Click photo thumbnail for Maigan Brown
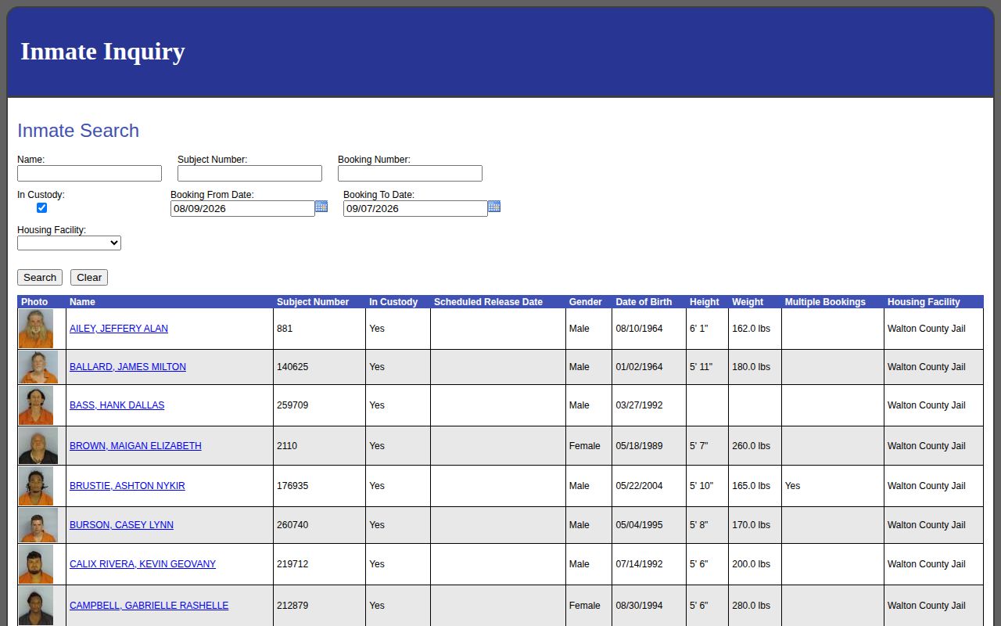The image size is (1001, 626). [38, 446]
